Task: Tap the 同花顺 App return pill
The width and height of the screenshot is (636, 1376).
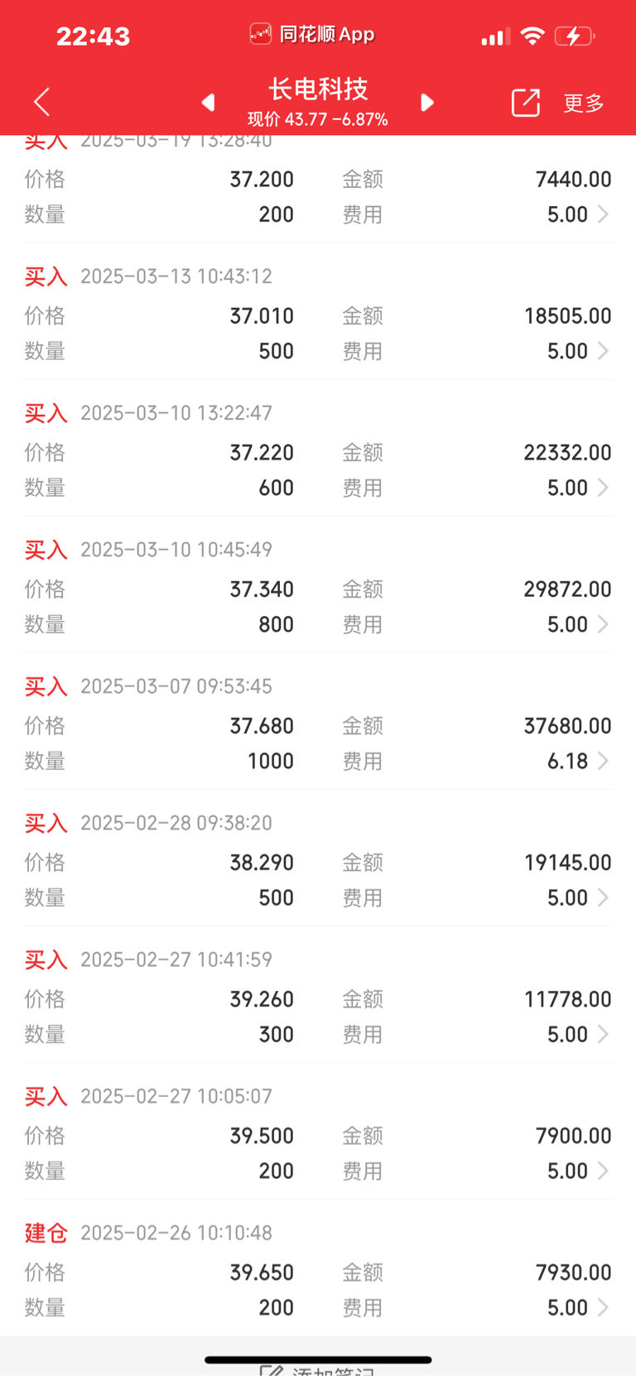Action: coord(312,34)
